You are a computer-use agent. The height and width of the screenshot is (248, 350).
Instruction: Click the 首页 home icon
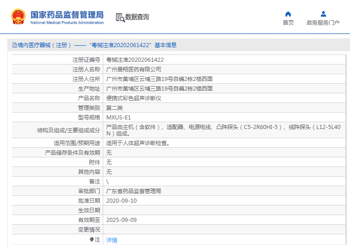tap(288, 14)
